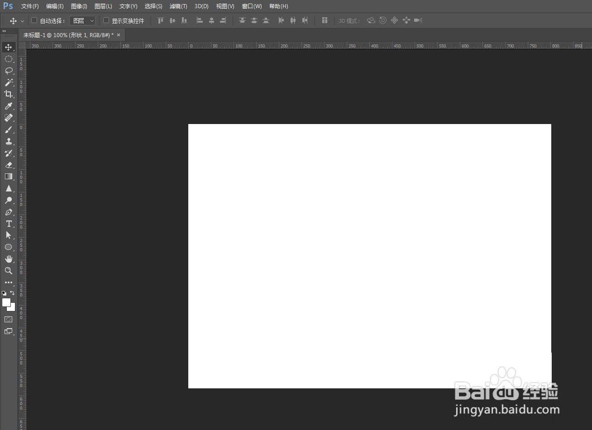
Task: Open the 编辑(E) menu
Action: point(55,6)
